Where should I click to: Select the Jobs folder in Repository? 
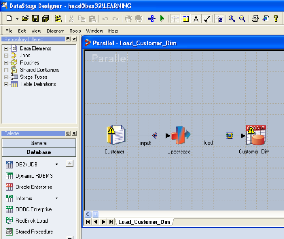[25, 56]
